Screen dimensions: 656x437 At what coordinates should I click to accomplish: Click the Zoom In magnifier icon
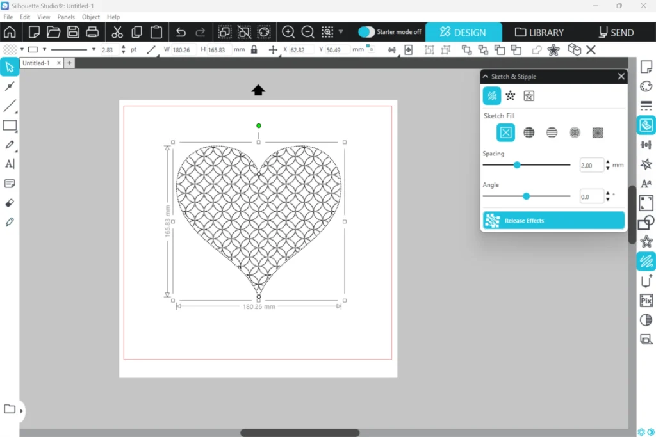click(288, 32)
